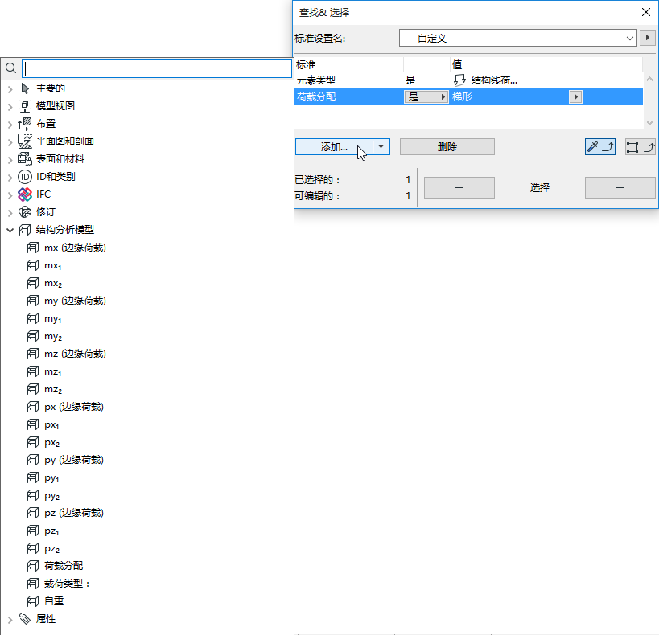Click the 表面和材料 icon

tap(25, 159)
